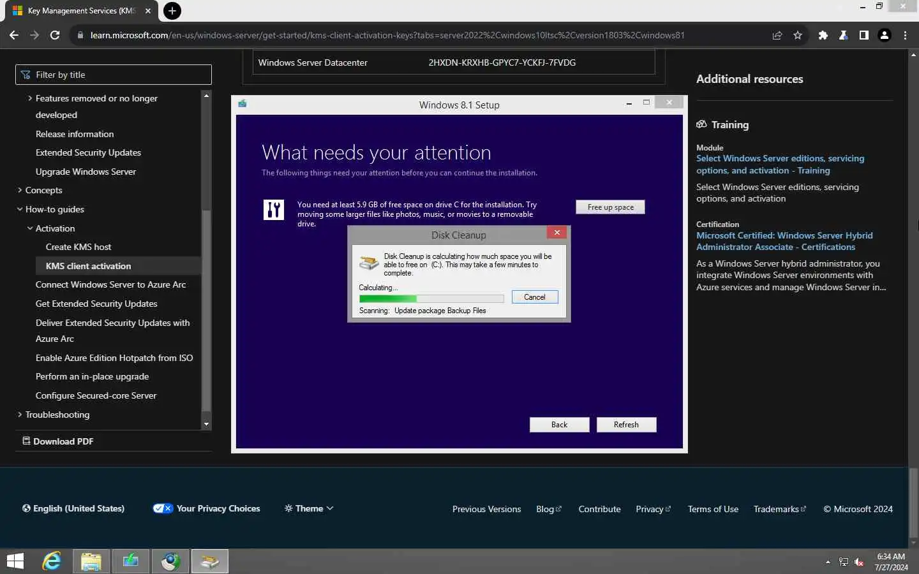Viewport: 919px width, 574px height.
Task: Close the Disk Cleanup dialog
Action: [557, 233]
